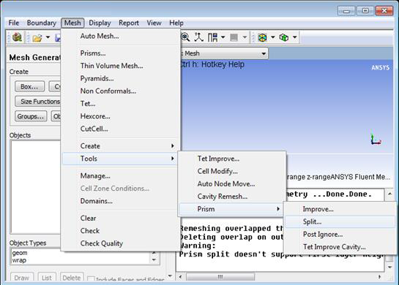The width and height of the screenshot is (399, 285).
Task: Choose Clear from Mesh menu
Action: [120, 218]
